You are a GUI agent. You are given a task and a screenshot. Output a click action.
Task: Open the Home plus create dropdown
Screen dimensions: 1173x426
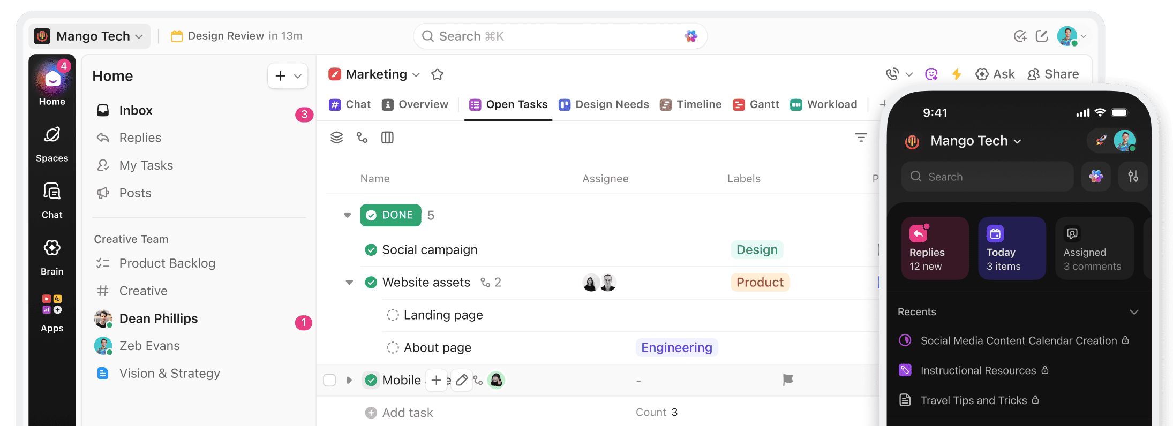[x=288, y=76]
